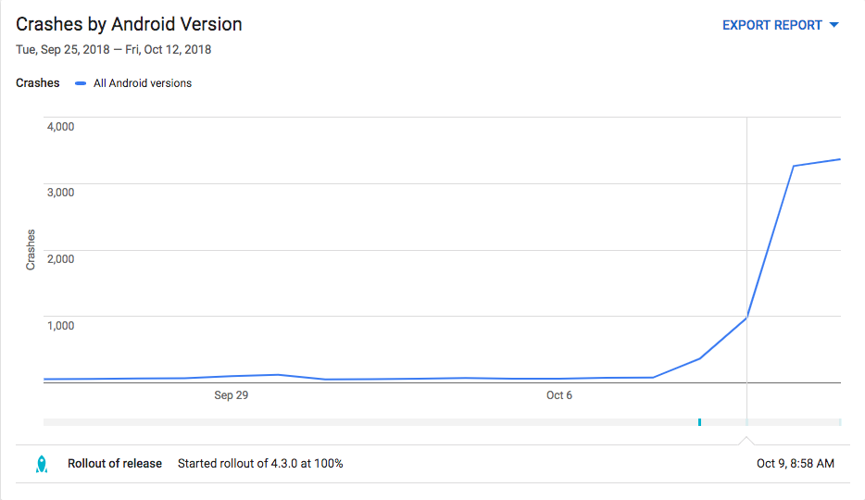Image resolution: width=865 pixels, height=500 pixels.
Task: Click the Started rollout of 4.3.0 text
Action: [x=260, y=464]
